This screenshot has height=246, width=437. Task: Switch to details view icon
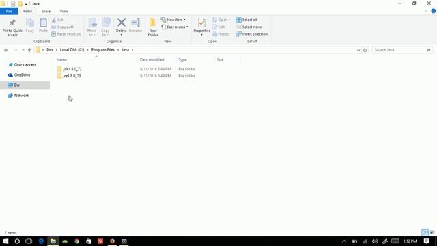[x=425, y=232]
